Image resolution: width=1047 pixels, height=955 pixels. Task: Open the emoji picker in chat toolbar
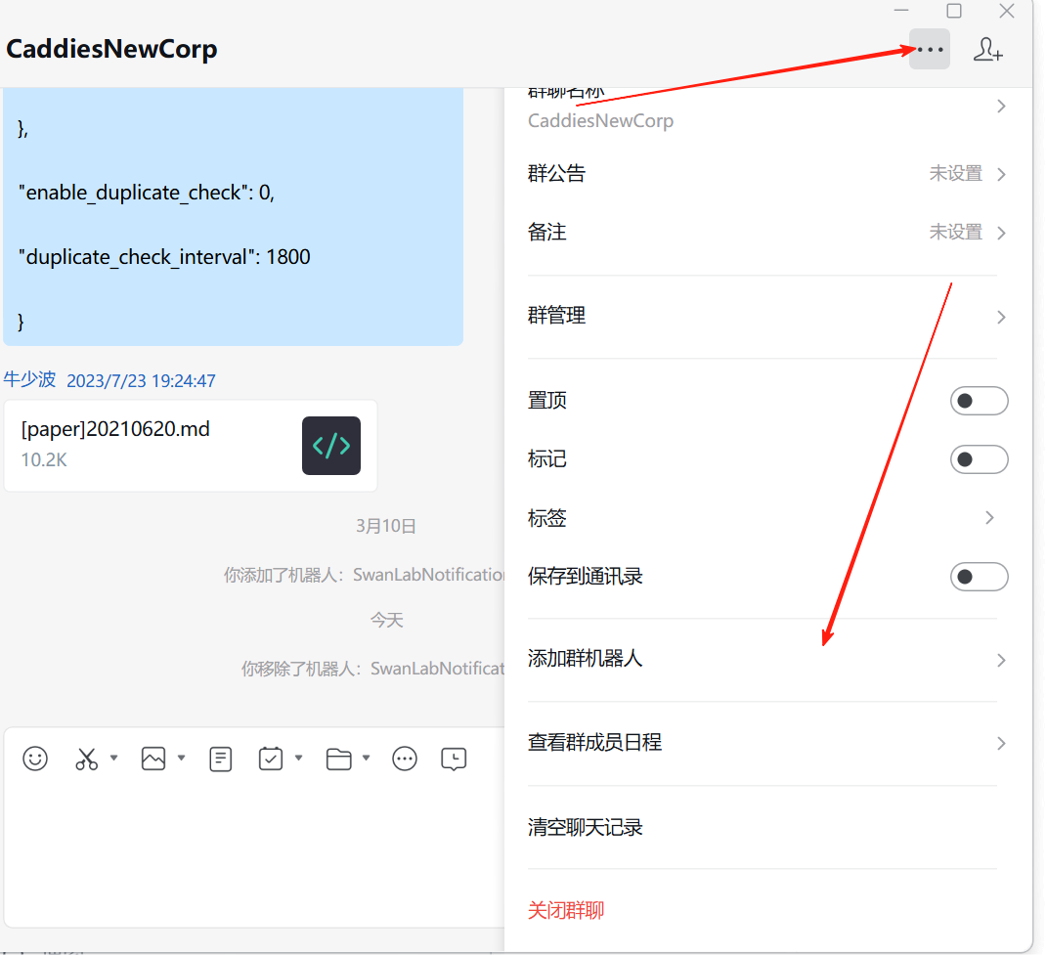pyautogui.click(x=35, y=759)
